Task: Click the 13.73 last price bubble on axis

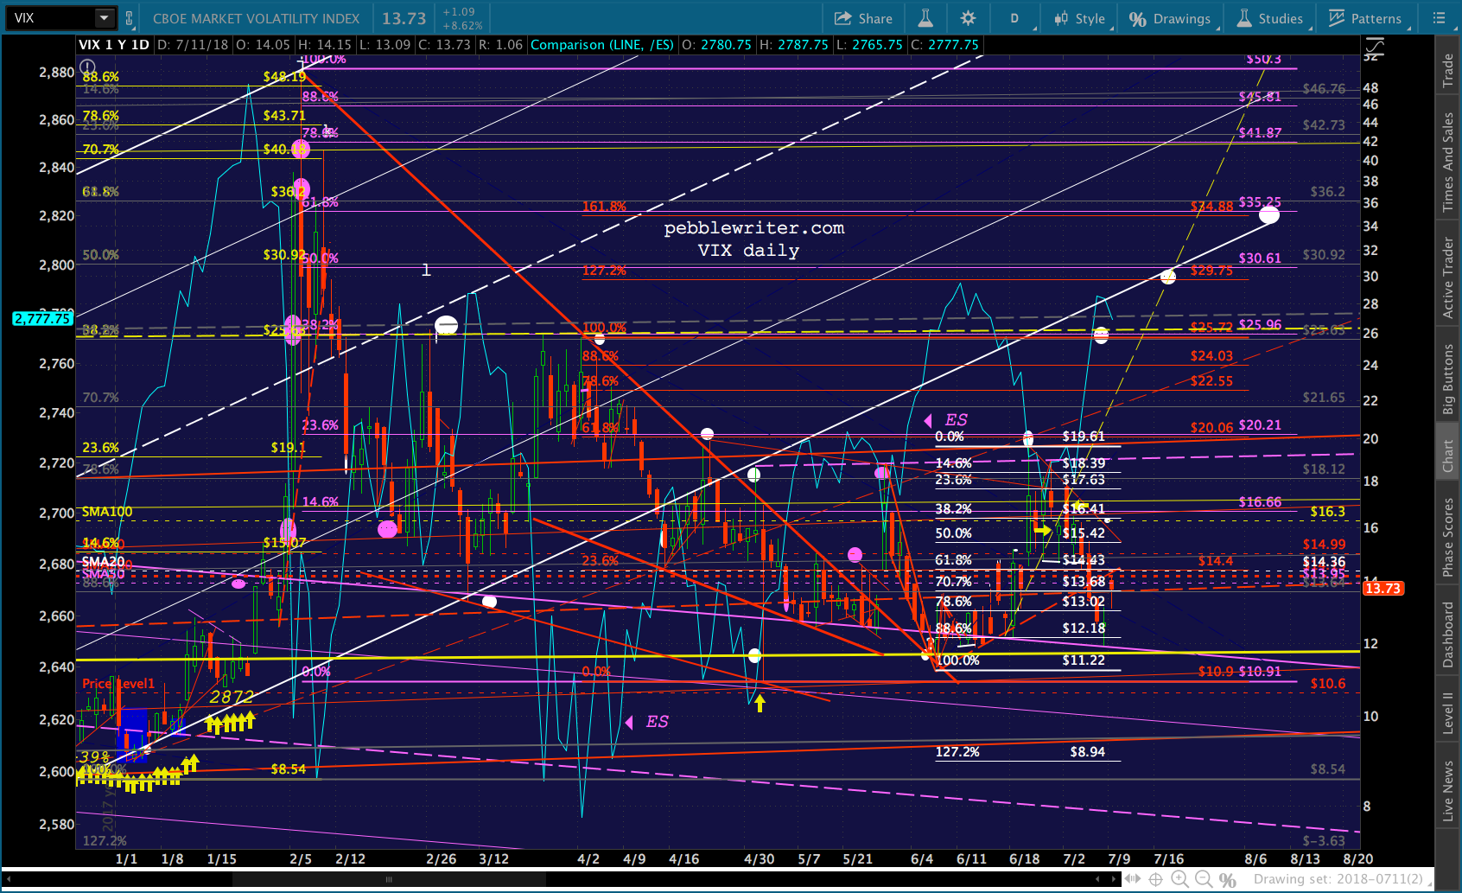Action: click(1383, 589)
